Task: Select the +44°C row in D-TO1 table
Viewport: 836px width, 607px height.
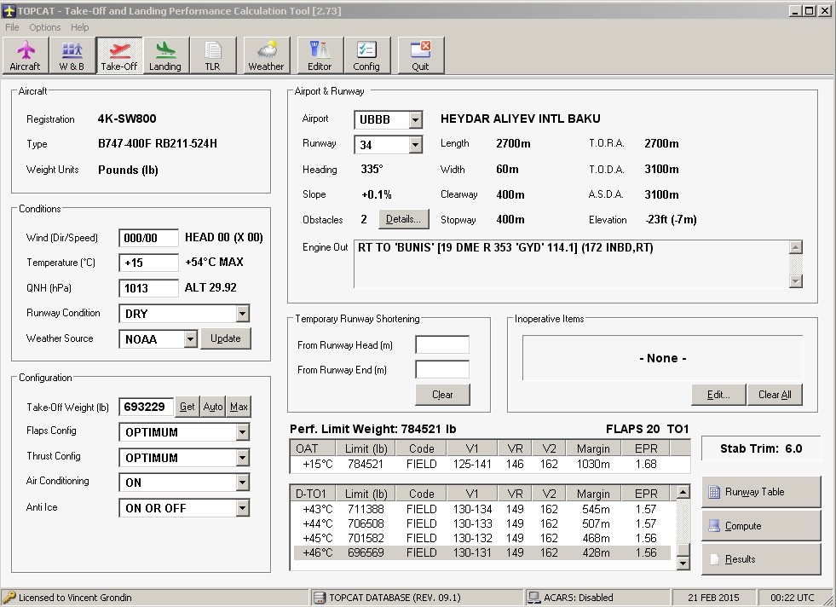Action: (482, 523)
